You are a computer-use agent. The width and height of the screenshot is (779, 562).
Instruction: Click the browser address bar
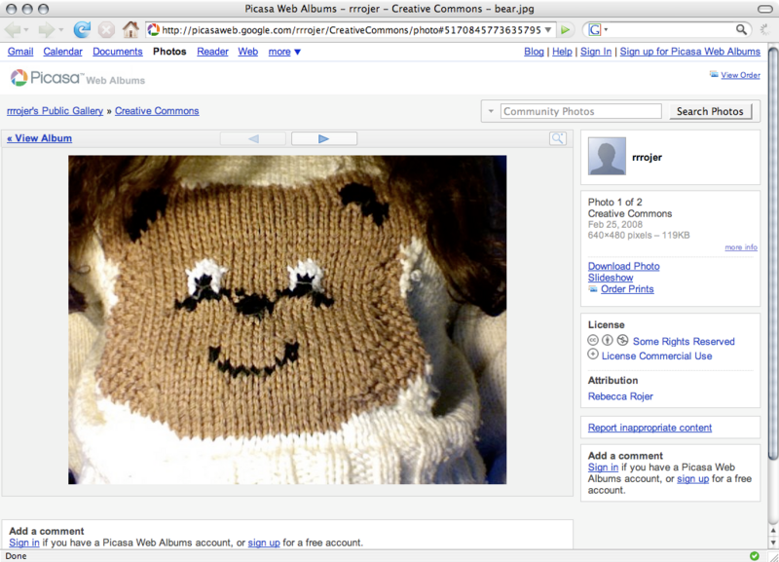pyautogui.click(x=351, y=30)
